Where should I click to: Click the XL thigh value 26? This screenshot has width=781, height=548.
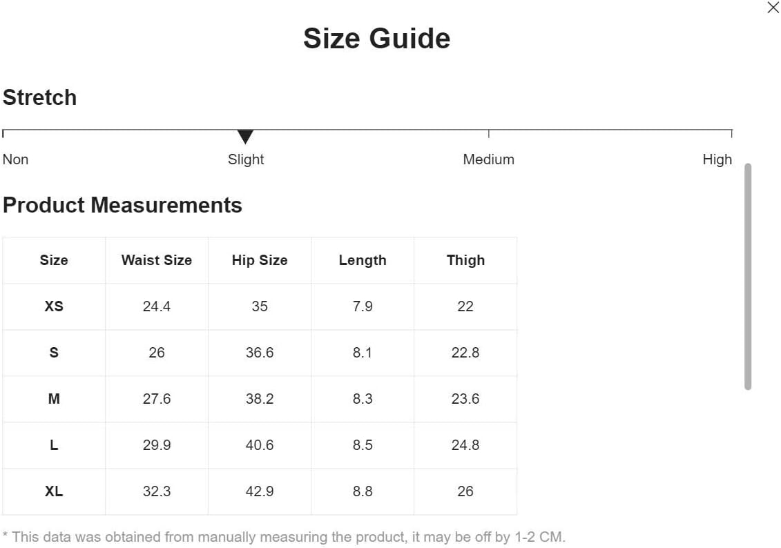(x=465, y=491)
